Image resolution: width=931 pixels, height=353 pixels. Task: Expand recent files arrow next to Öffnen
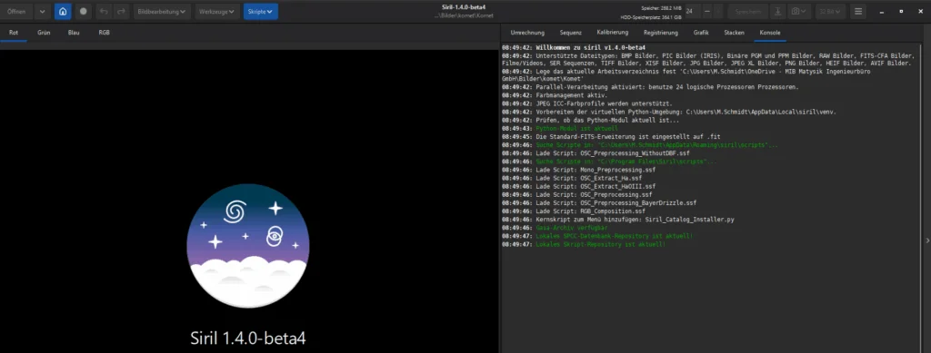pos(42,11)
